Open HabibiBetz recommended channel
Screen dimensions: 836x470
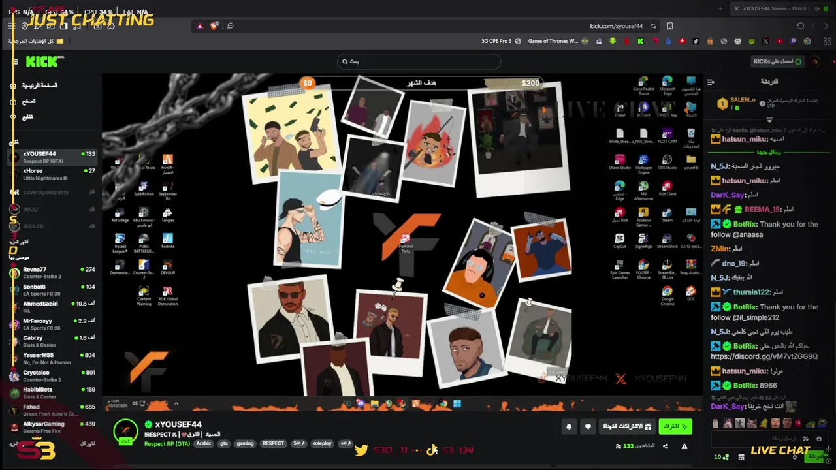tap(52, 393)
